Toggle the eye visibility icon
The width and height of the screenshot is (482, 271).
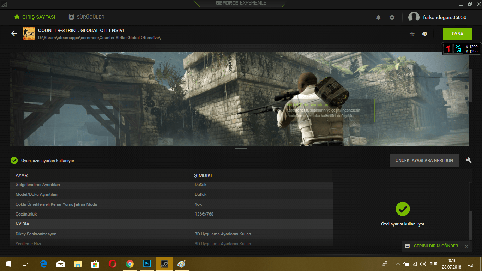click(425, 34)
